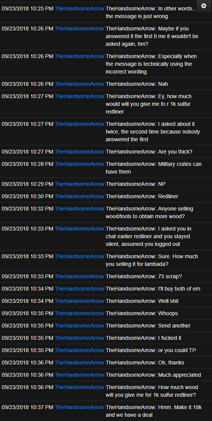Click username link on 'Oh, thanks' row
This screenshot has width=212, height=421.
point(79,363)
